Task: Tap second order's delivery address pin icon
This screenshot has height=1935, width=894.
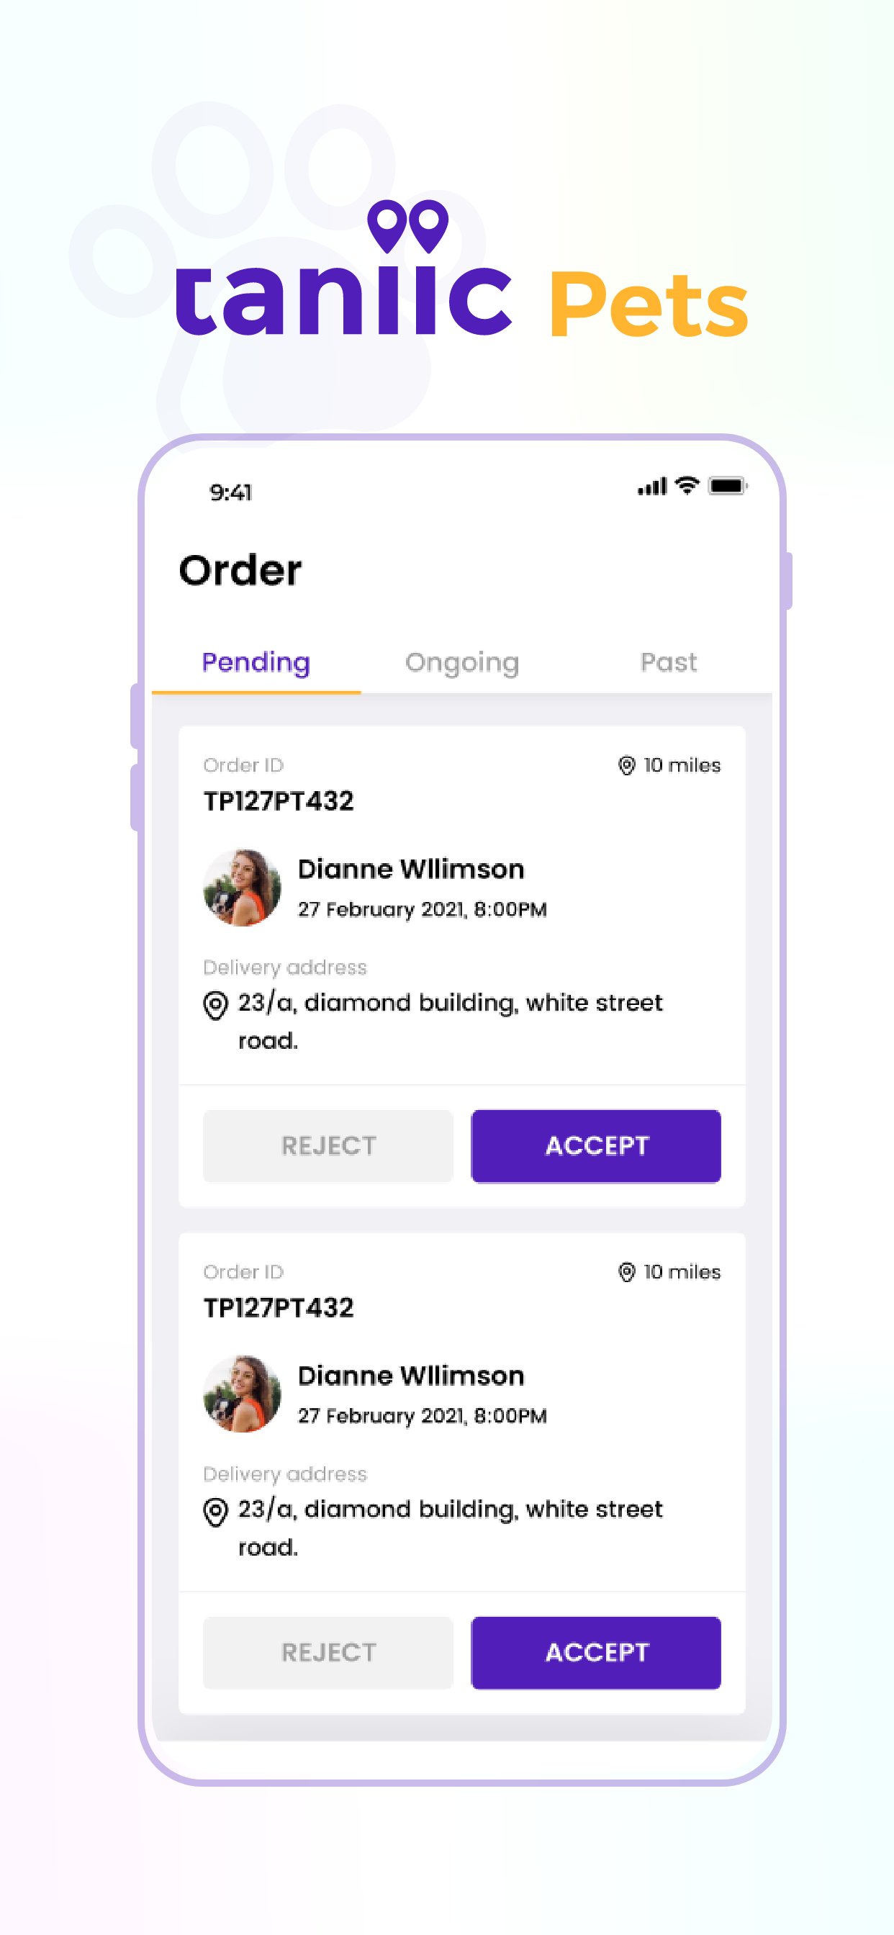Action: pyautogui.click(x=216, y=1511)
